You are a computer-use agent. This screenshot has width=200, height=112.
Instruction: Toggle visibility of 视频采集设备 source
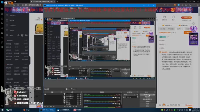(78, 96)
